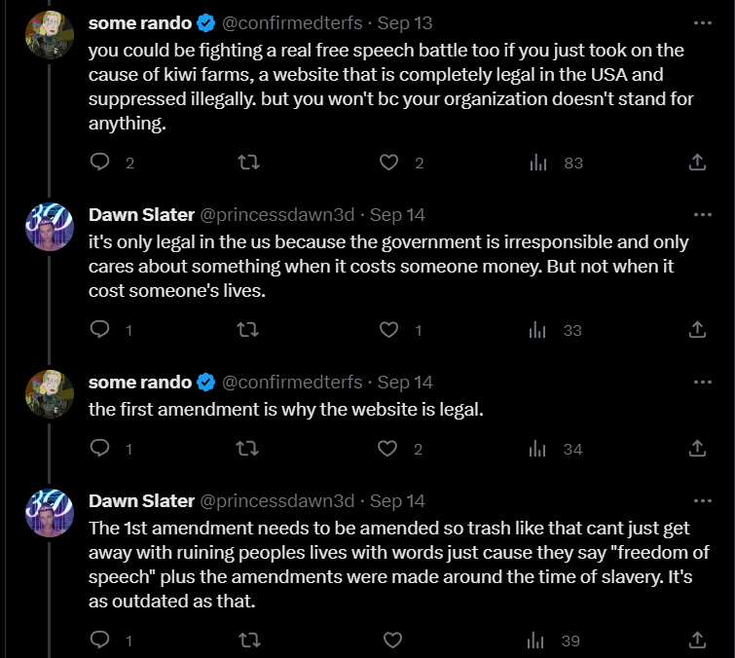Image resolution: width=735 pixels, height=658 pixels.
Task: Share the first amendment website tweet
Action: click(x=697, y=448)
